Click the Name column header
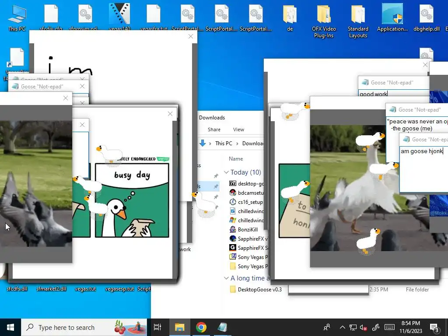Screen dimensions: 448x336 pyautogui.click(x=236, y=158)
